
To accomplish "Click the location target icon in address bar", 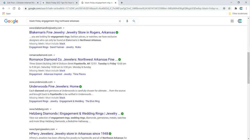I will coord(224,8).
